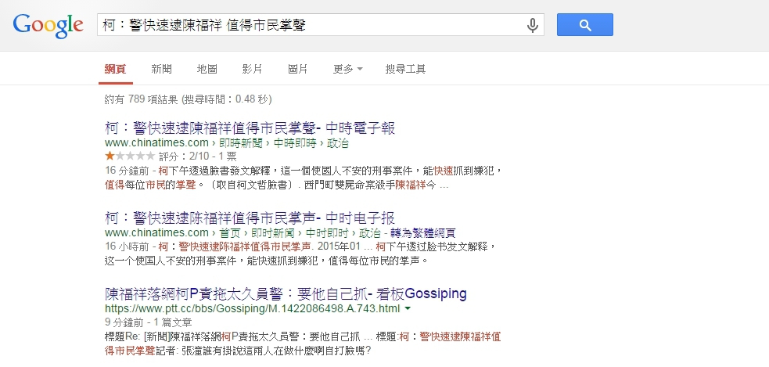This screenshot has width=769, height=367.
Task: Open first result 中時電子報 traditional headline
Action: click(x=250, y=128)
